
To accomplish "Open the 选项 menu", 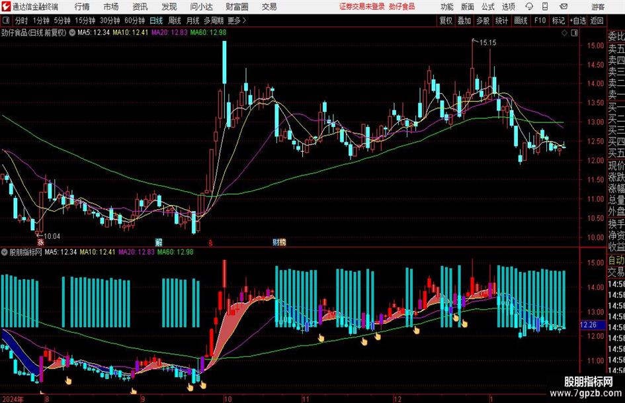I will tap(508, 7).
